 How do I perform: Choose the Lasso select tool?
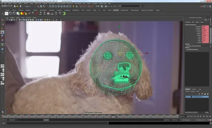[2, 24]
